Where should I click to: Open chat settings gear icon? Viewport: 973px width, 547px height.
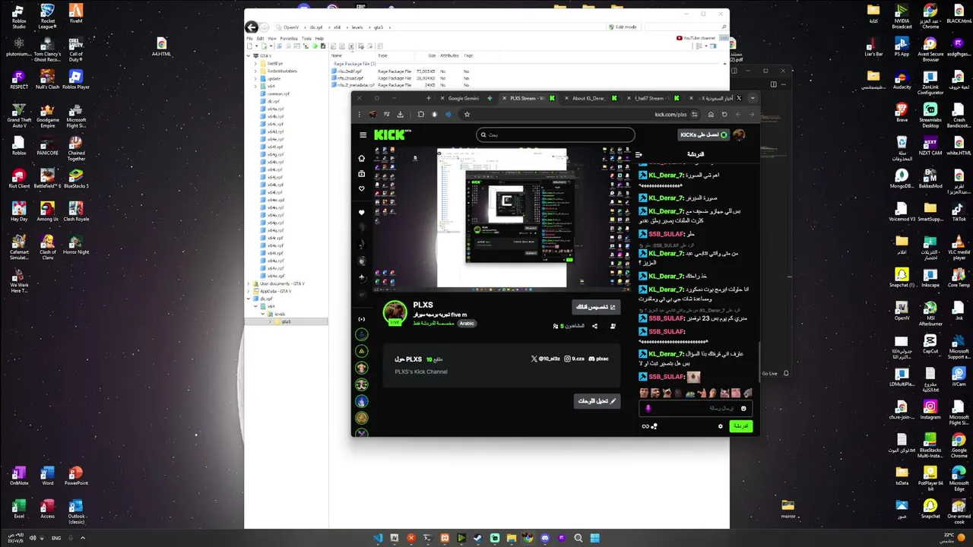click(x=721, y=426)
